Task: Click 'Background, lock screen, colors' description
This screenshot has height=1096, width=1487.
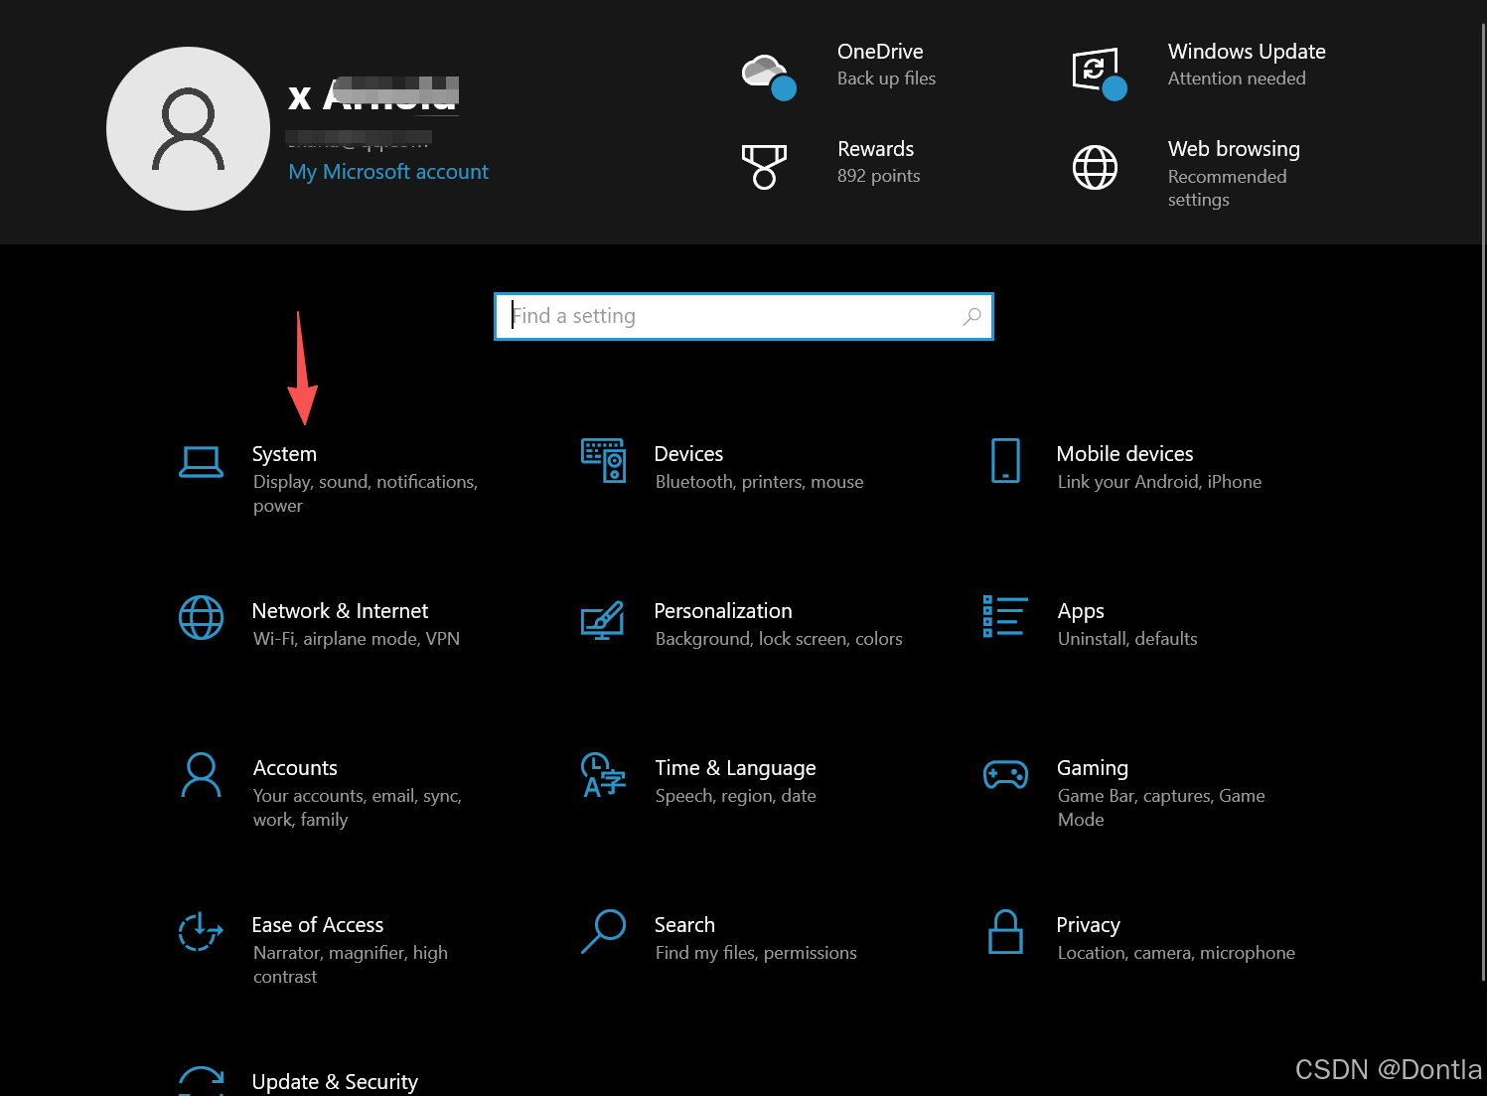Action: click(x=779, y=639)
